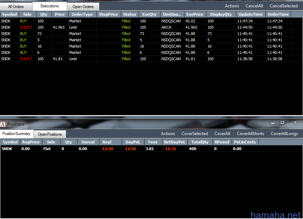Close the Positions window
Image resolution: width=303 pixels, height=219 pixels.
295,123
